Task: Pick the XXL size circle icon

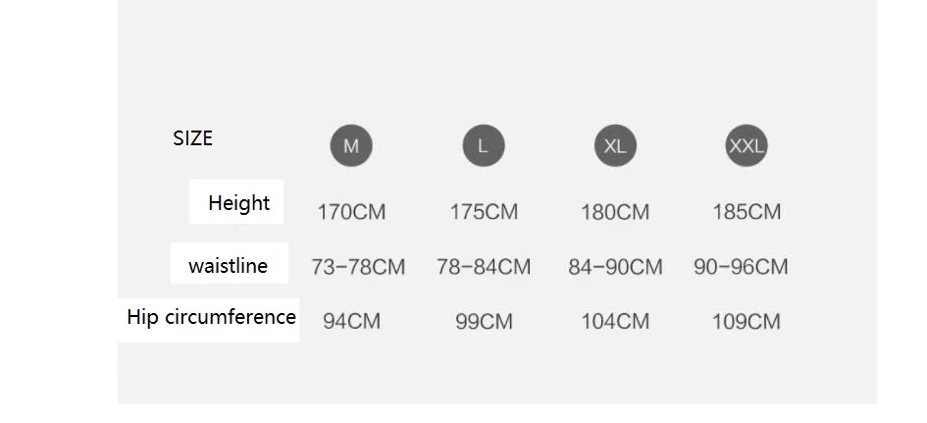Action: click(x=747, y=145)
